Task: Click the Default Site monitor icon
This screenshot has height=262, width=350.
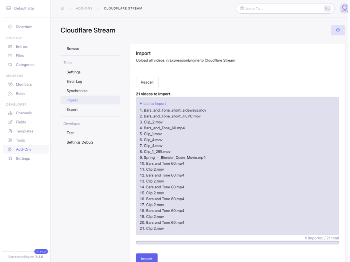Action: coord(9,9)
